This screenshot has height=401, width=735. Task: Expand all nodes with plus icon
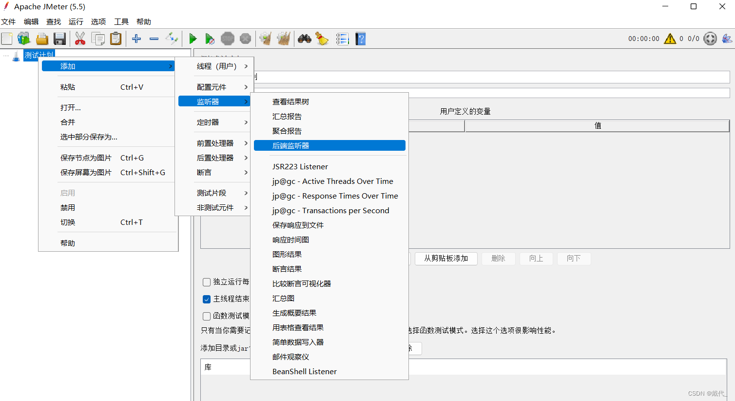coord(136,39)
